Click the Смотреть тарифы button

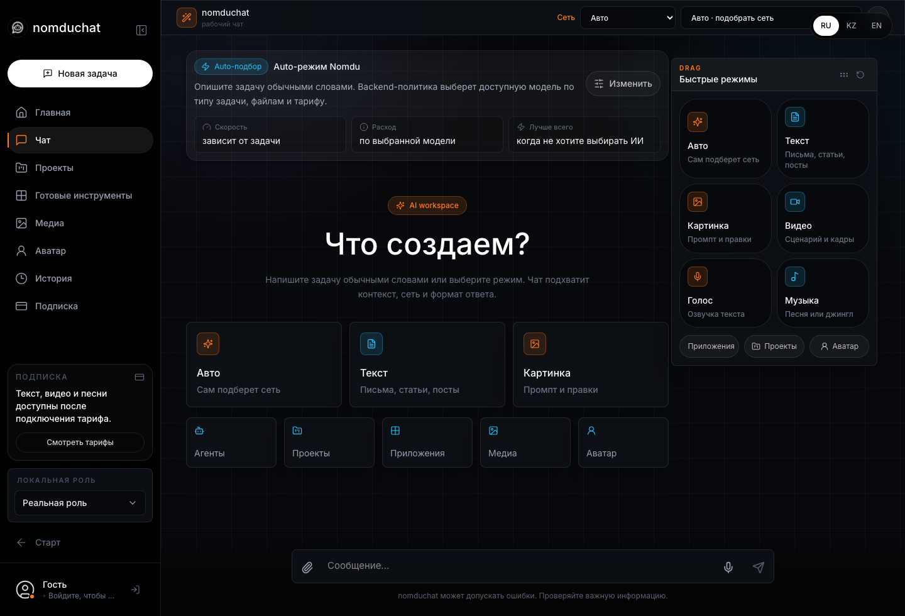pyautogui.click(x=80, y=443)
